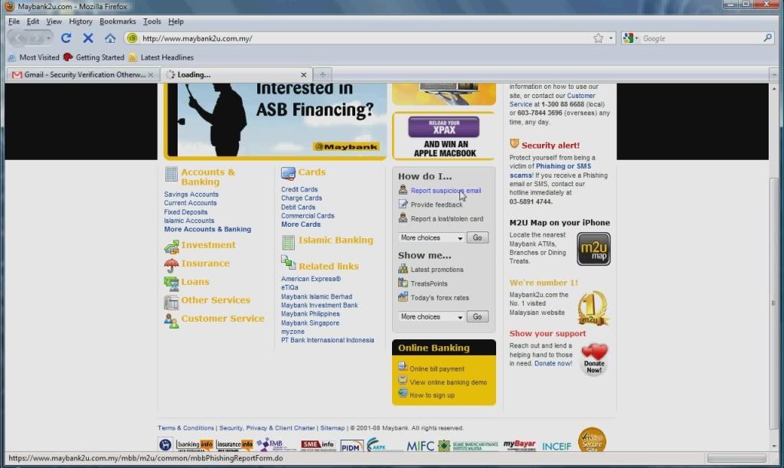Open the Getting Started bookmark
This screenshot has width=784, height=468.
[x=93, y=57]
